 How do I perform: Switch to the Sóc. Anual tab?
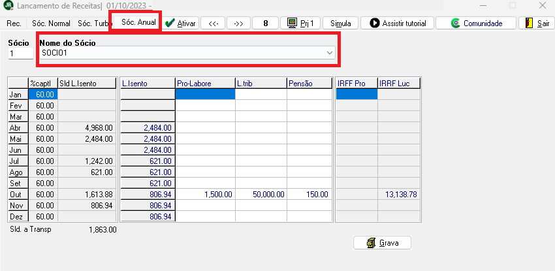click(138, 22)
